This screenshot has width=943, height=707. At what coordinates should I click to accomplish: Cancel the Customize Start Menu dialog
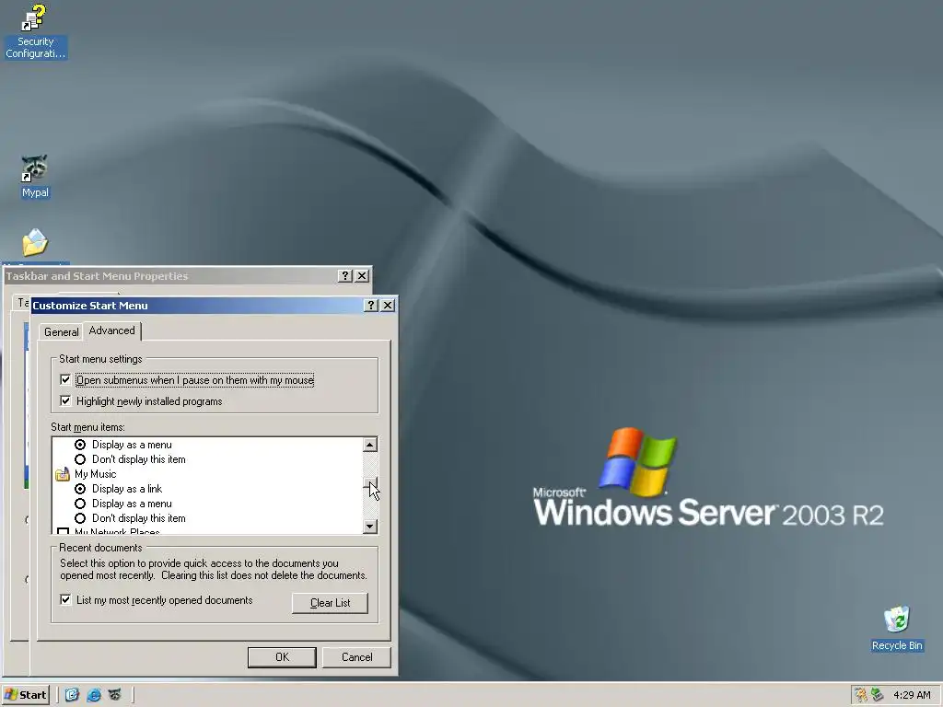coord(356,657)
